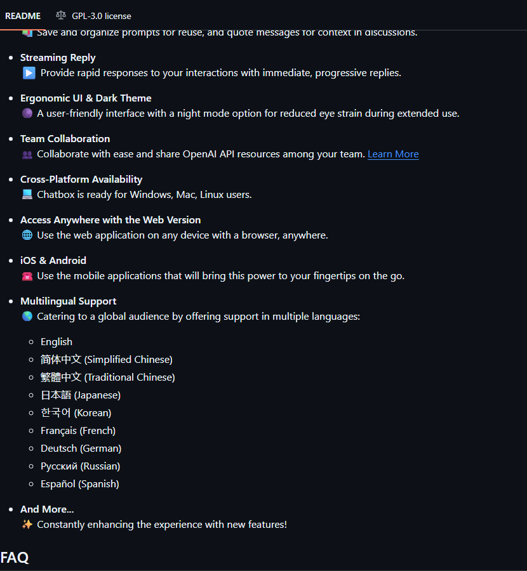The height and width of the screenshot is (571, 527).
Task: Click the dark theme crystal ball icon
Action: [x=28, y=113]
